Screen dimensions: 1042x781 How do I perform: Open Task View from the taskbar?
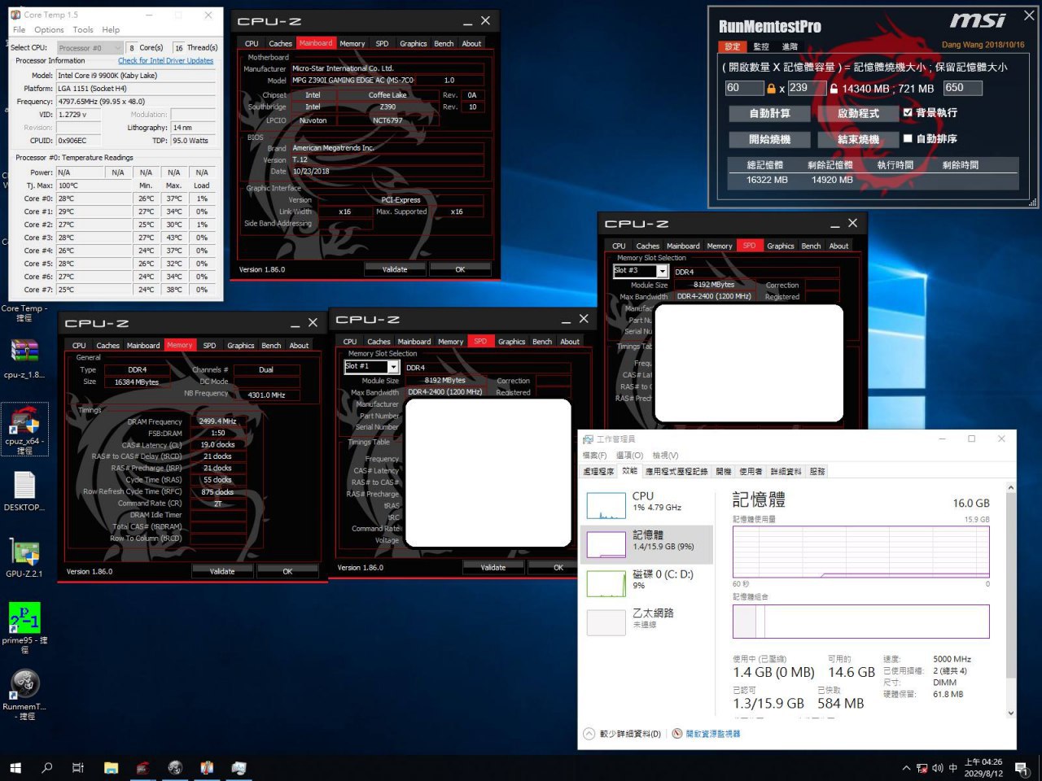tap(78, 768)
